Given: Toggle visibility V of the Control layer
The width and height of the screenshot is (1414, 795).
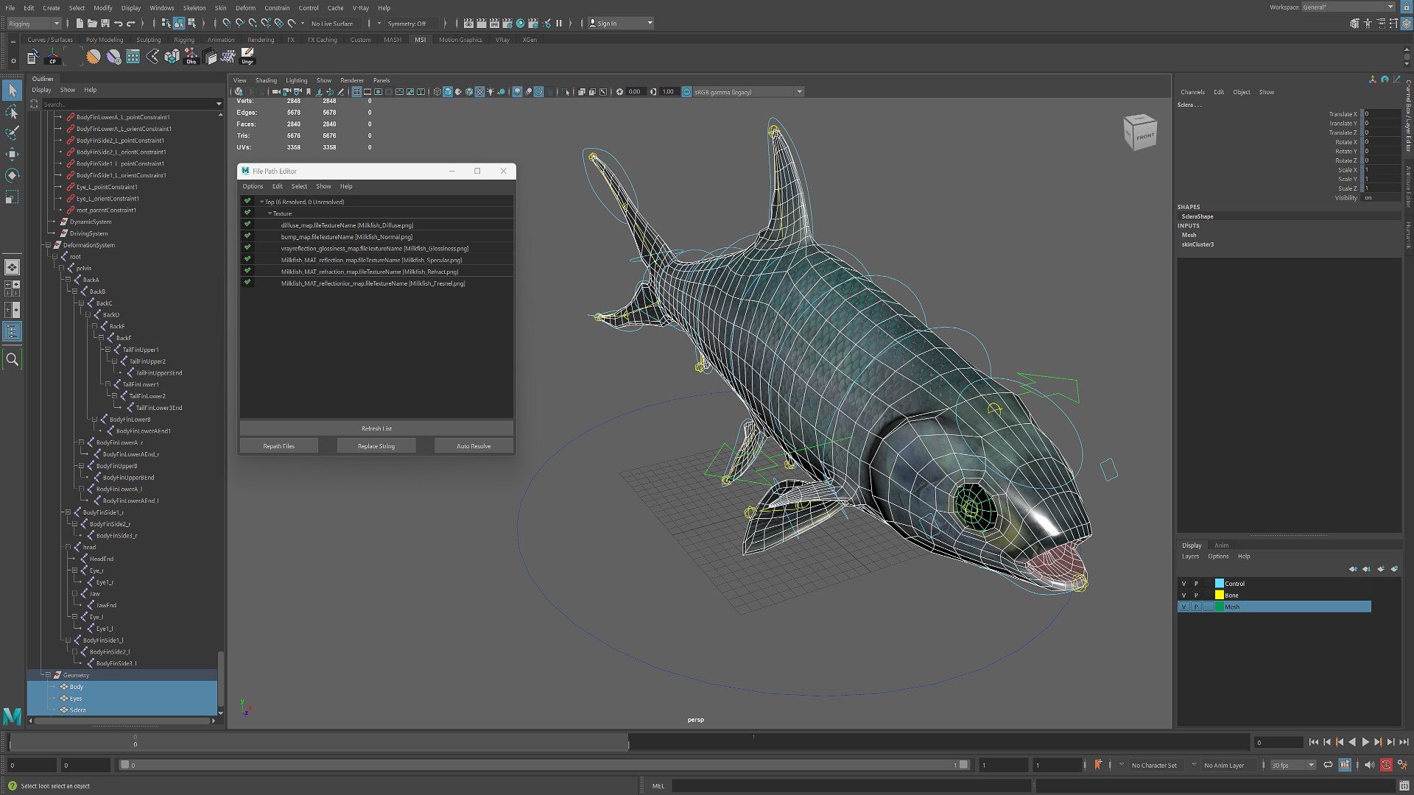Looking at the screenshot, I should [x=1184, y=584].
